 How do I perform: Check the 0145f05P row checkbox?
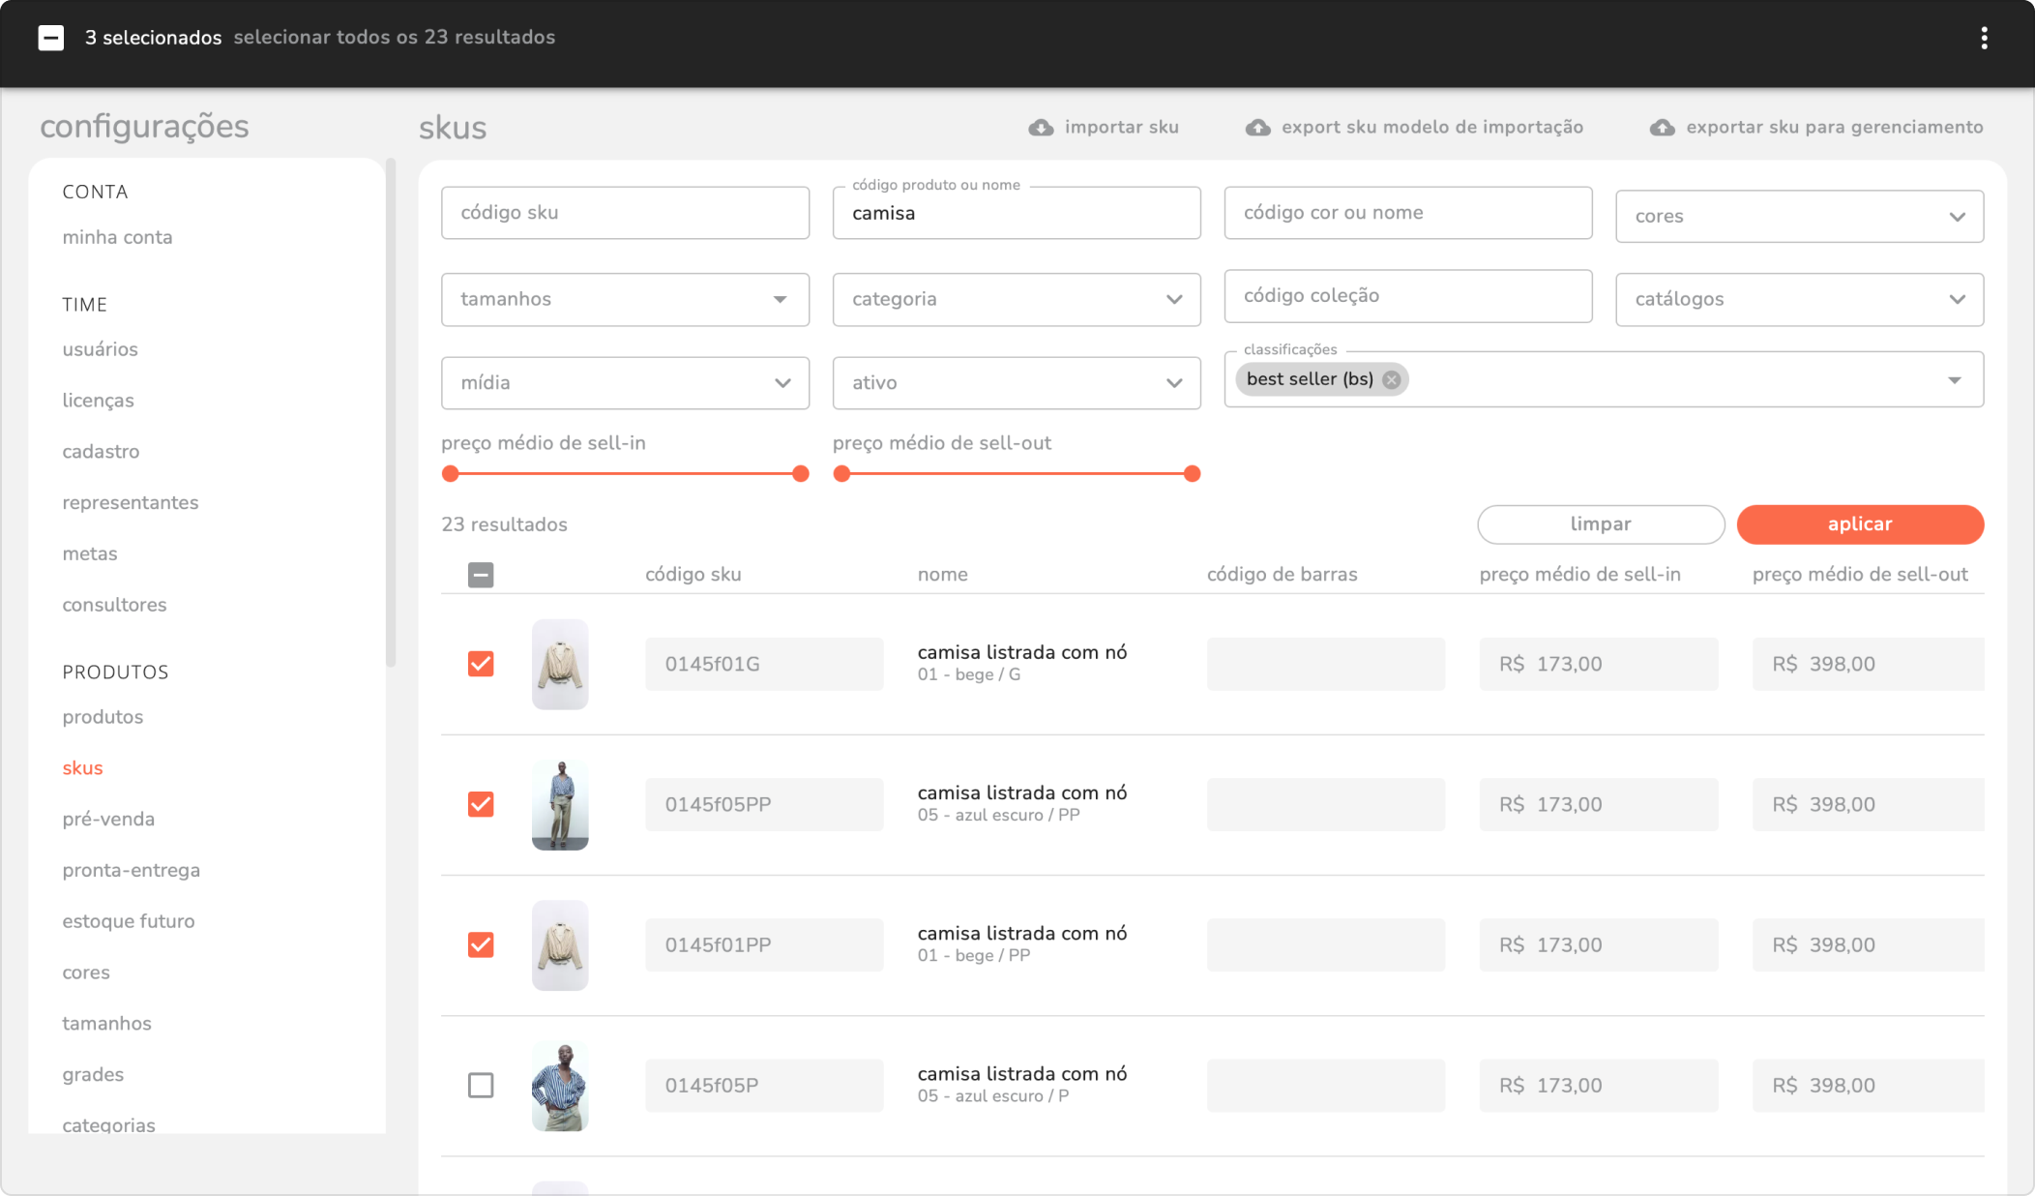[481, 1086]
